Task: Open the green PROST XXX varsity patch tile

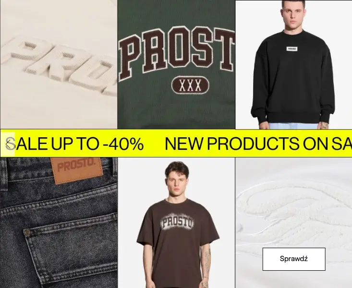Action: tap(176, 64)
